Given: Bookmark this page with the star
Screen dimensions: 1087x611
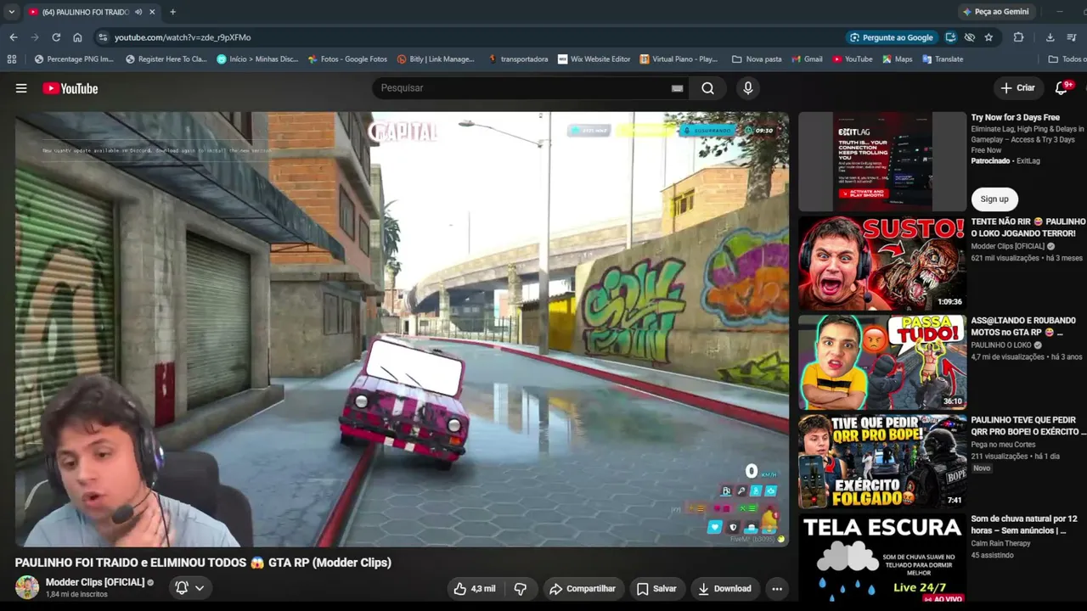Looking at the screenshot, I should pyautogui.click(x=988, y=37).
